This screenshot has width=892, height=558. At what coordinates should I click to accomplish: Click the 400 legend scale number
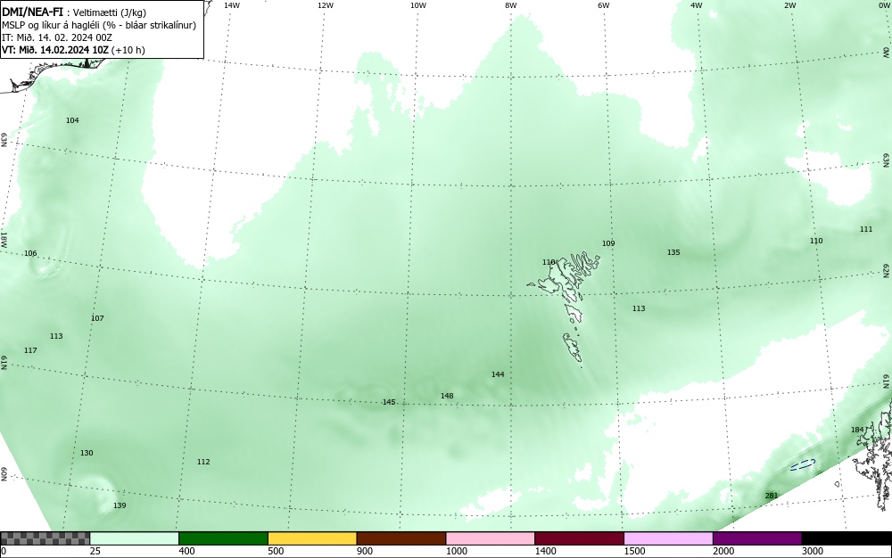[186, 551]
